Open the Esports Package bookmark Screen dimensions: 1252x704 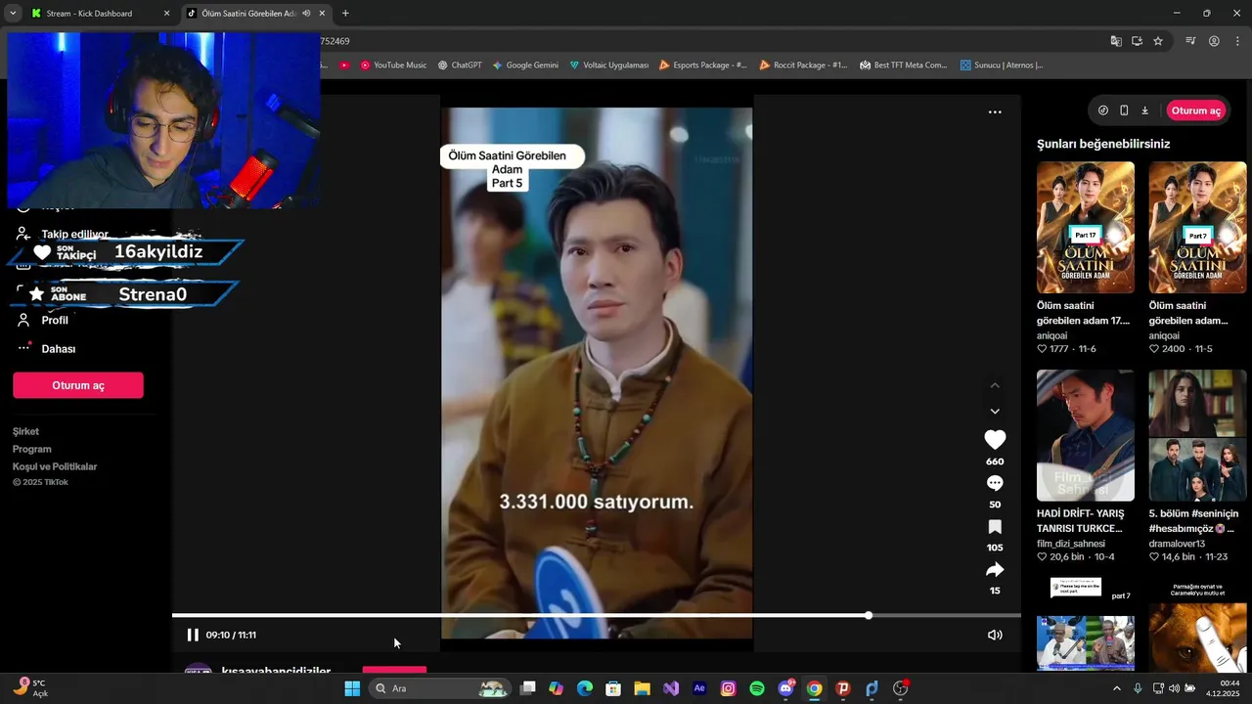(703, 66)
